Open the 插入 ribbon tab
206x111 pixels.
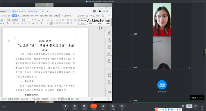coord(19,16)
